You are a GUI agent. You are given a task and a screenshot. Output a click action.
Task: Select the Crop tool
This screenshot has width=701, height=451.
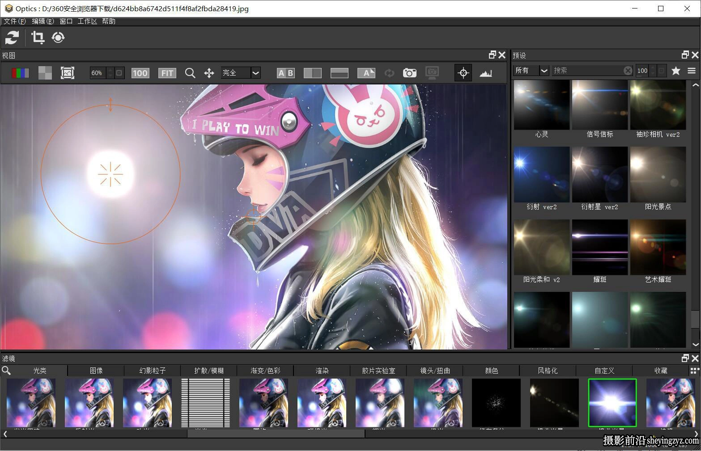coord(38,37)
